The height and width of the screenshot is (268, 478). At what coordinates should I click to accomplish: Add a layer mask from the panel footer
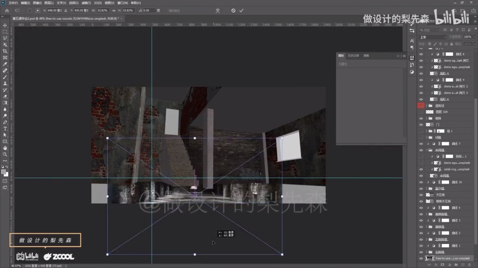tap(443, 265)
